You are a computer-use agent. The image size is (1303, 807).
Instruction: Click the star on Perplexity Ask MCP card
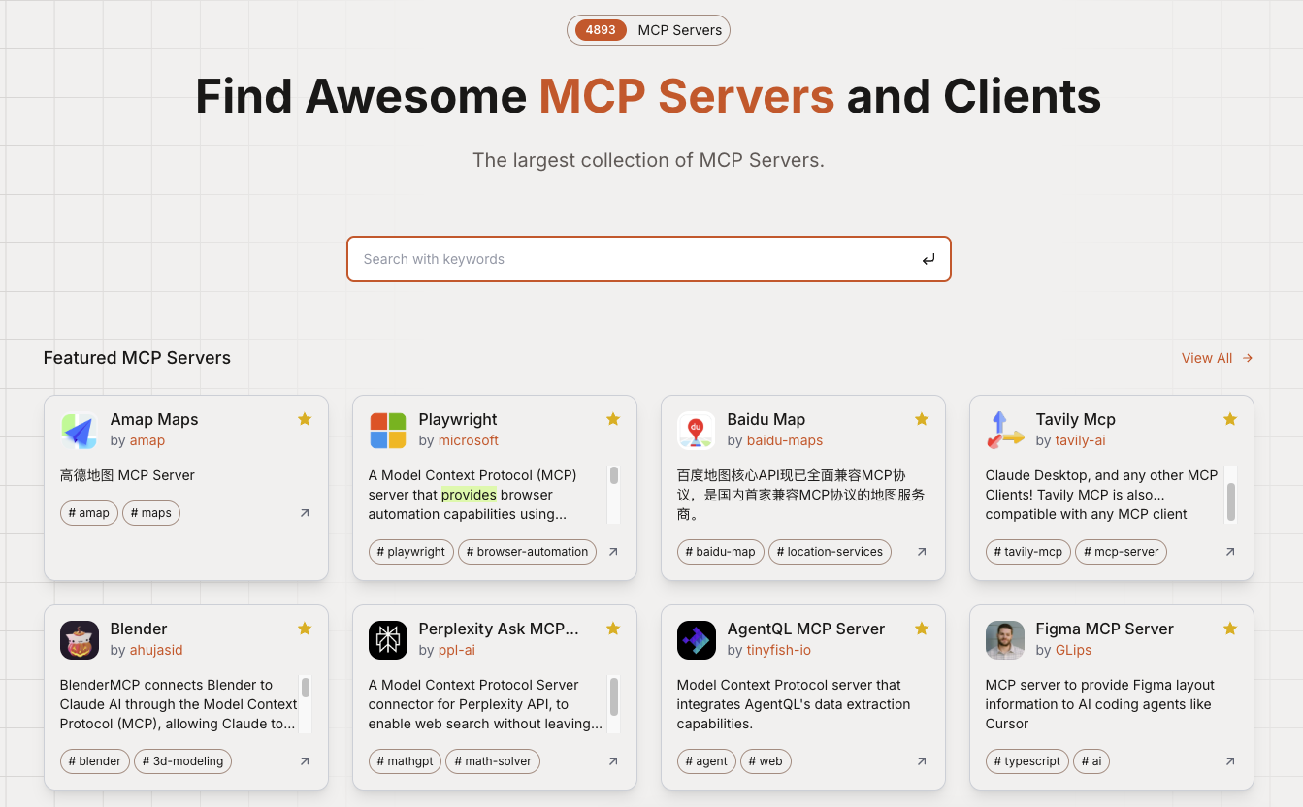[x=613, y=629]
